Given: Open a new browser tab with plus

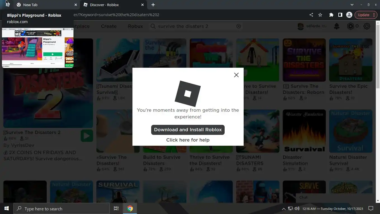Looking at the screenshot, I should point(153,5).
